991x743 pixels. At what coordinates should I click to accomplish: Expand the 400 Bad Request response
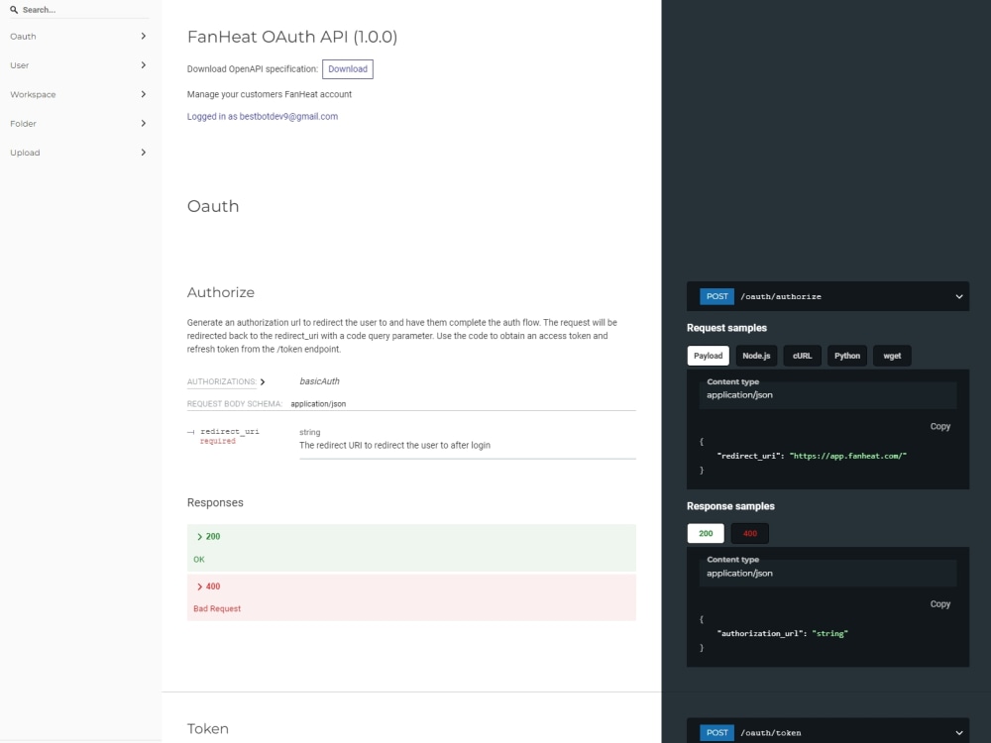pyautogui.click(x=411, y=597)
